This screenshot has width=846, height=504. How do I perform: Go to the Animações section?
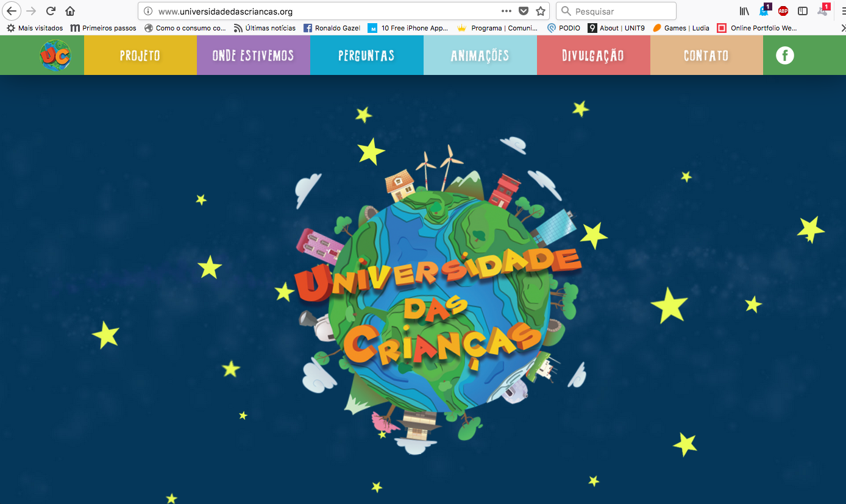(480, 55)
